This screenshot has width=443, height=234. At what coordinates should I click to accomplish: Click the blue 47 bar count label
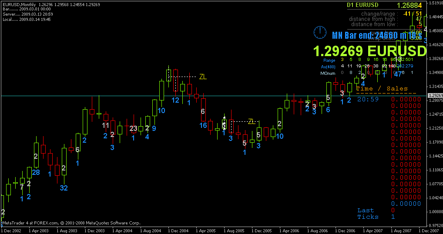(398, 74)
